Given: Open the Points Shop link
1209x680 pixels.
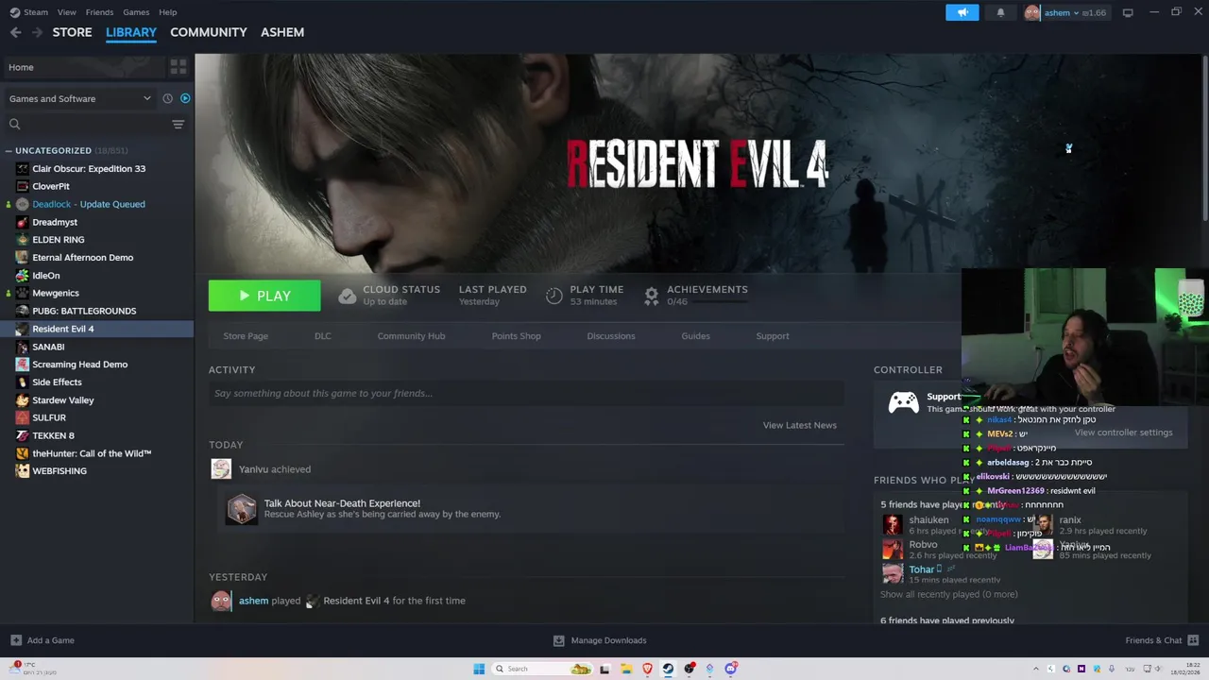Looking at the screenshot, I should 516,335.
